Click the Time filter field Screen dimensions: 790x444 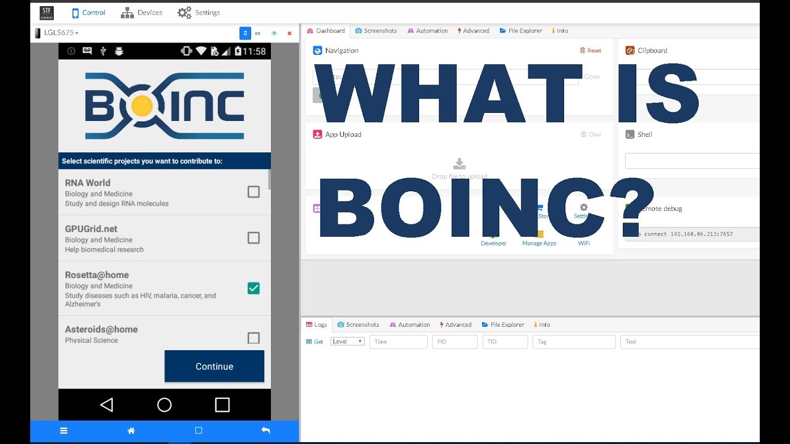(398, 342)
